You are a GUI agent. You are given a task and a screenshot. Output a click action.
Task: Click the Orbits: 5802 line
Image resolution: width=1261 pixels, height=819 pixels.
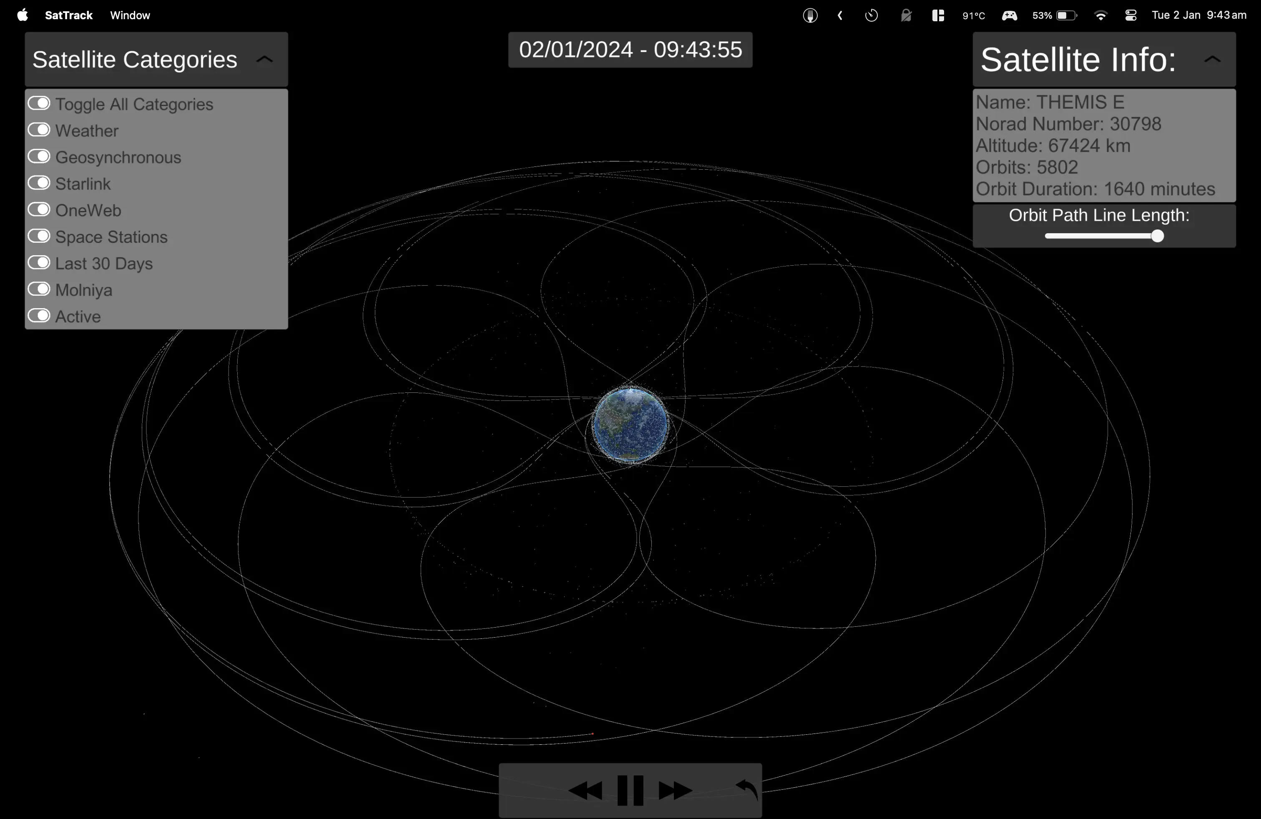[x=1027, y=167]
